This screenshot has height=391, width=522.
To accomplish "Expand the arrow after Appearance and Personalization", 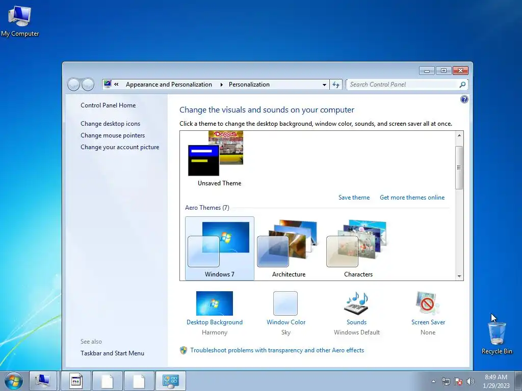I will [221, 85].
